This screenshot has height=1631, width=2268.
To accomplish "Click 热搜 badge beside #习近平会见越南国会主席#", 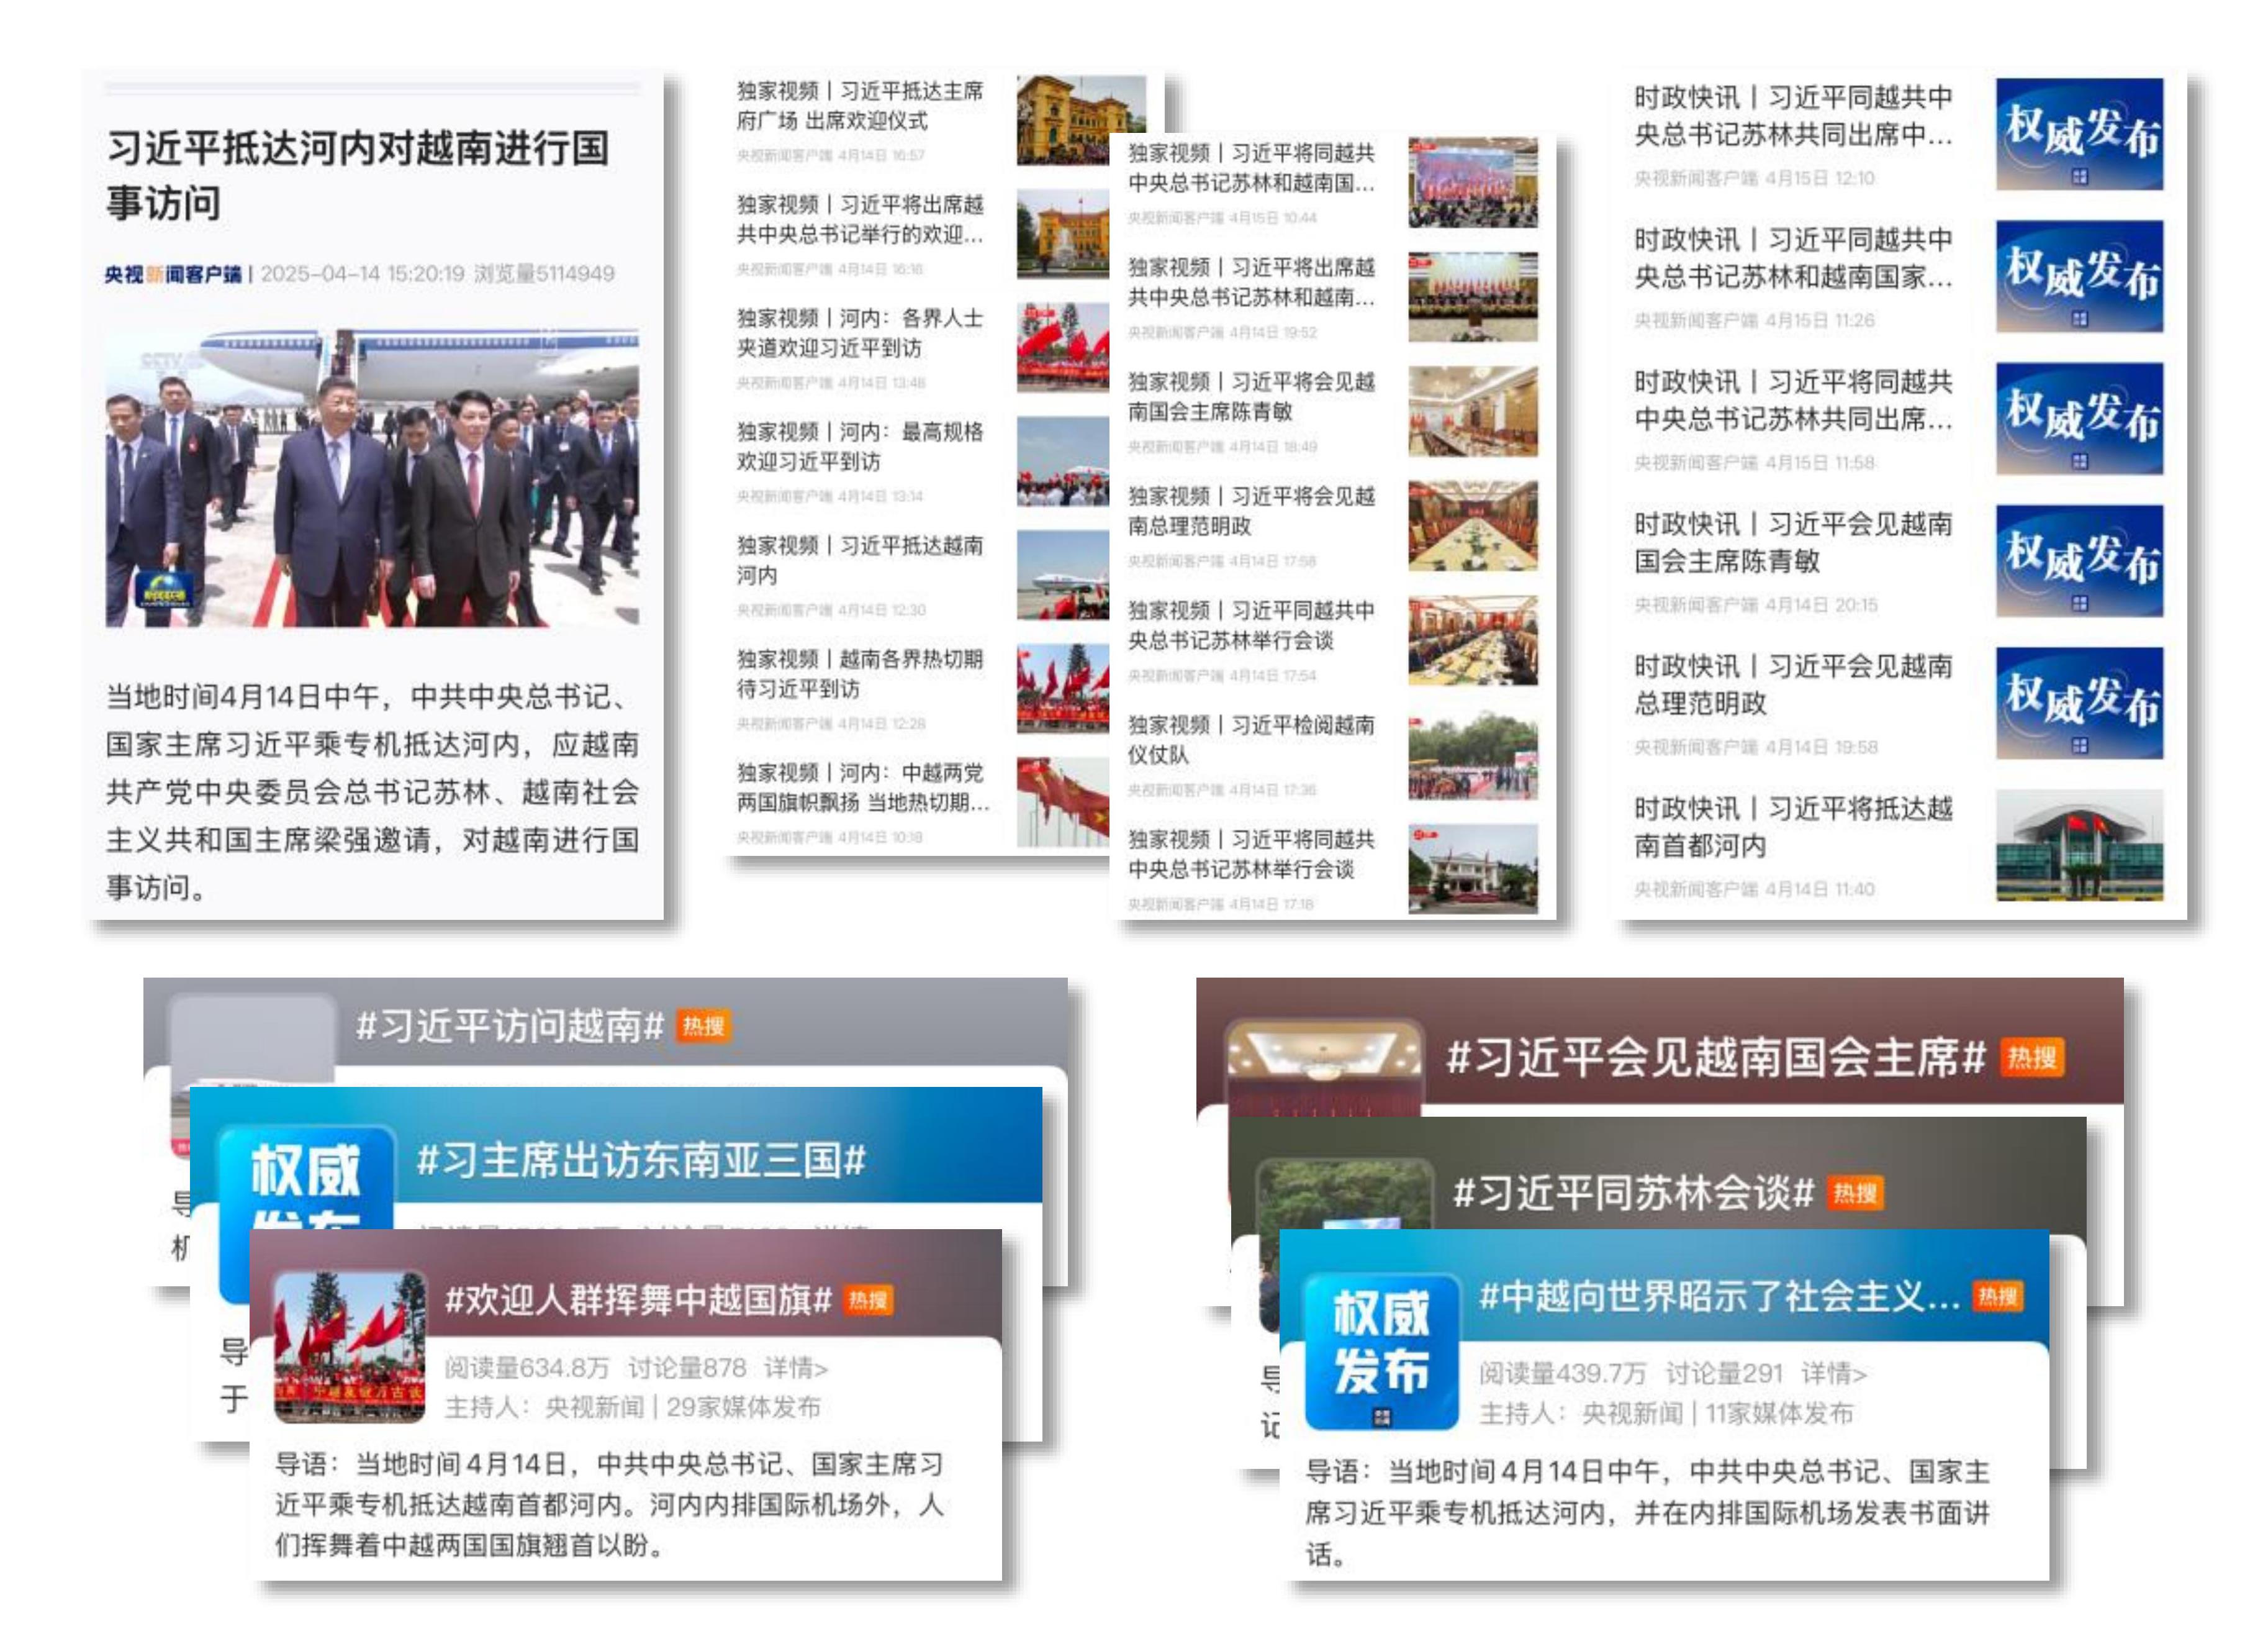I will [x=2031, y=1058].
